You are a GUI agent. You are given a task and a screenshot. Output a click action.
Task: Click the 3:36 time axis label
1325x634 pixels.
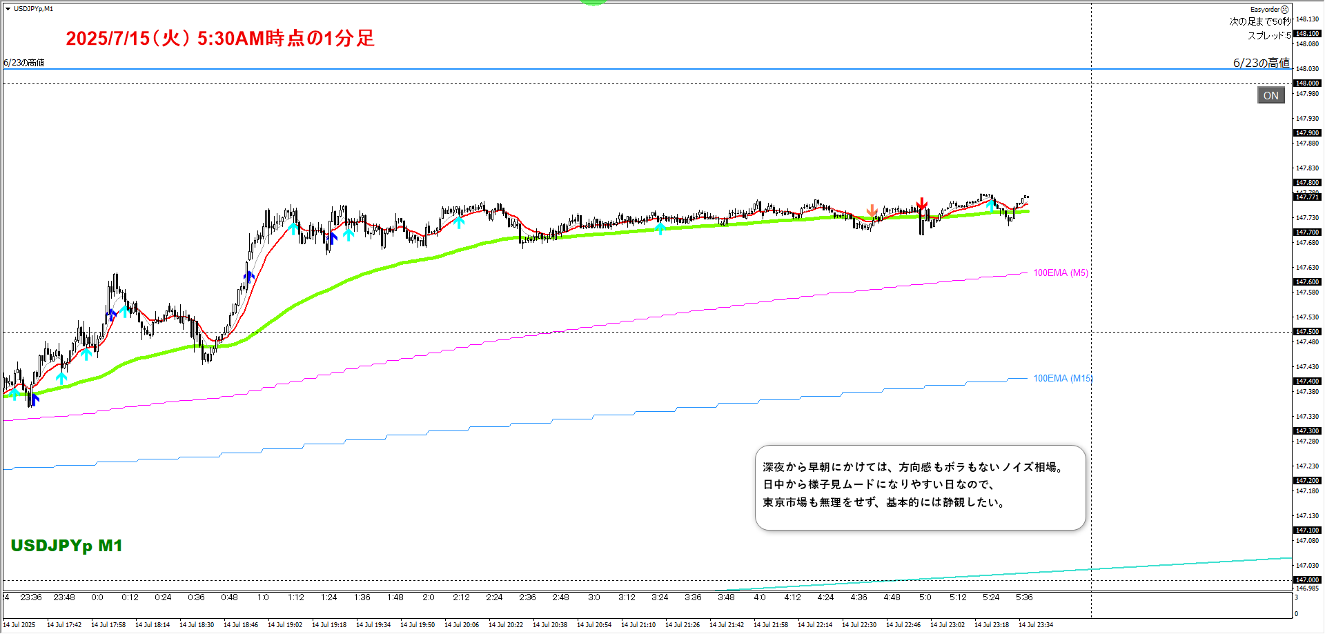[693, 597]
